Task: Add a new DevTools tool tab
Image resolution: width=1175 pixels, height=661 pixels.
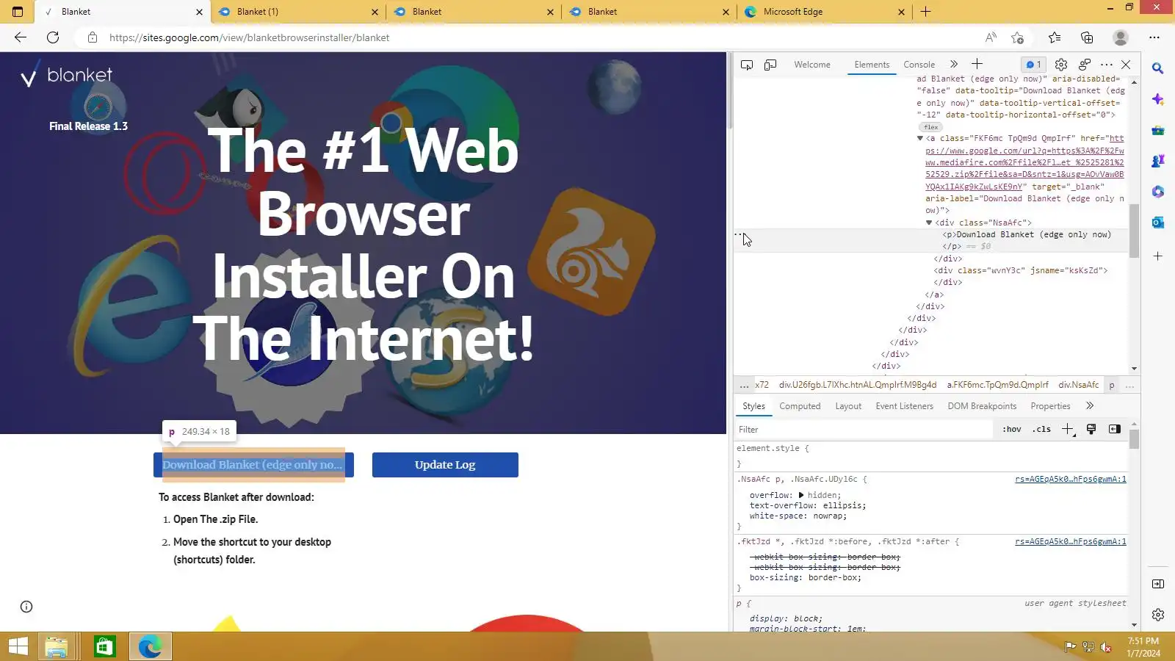Action: [x=977, y=65]
